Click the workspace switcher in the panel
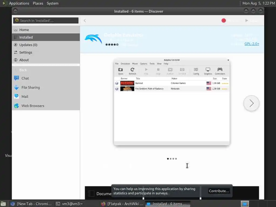The image size is (276, 207). tap(245, 204)
